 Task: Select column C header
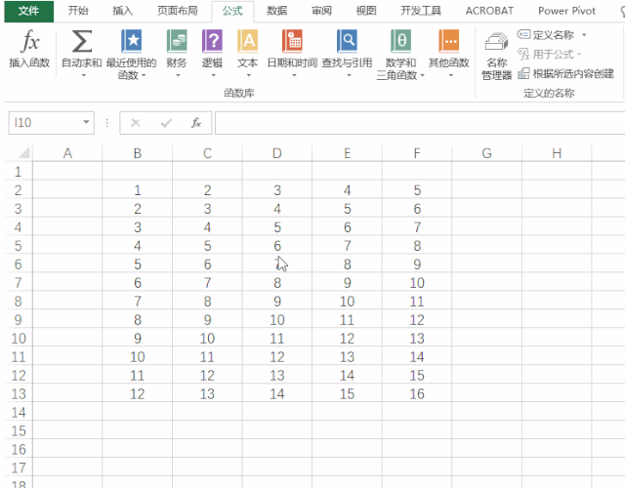[207, 153]
